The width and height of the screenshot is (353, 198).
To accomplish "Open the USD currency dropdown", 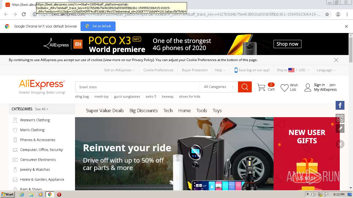I will click(304, 70).
